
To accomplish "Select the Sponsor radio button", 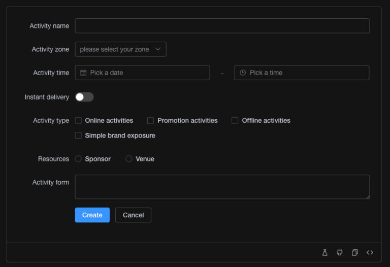I will pyautogui.click(x=79, y=159).
